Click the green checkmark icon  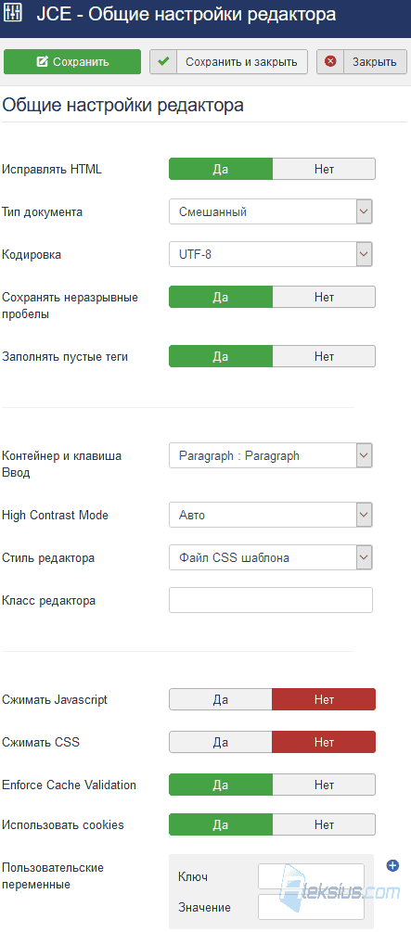pyautogui.click(x=163, y=62)
